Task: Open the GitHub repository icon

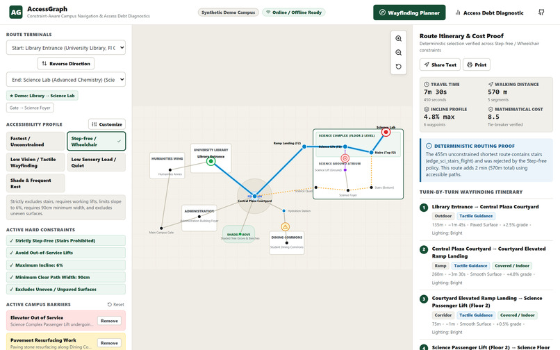Action: [541, 12]
